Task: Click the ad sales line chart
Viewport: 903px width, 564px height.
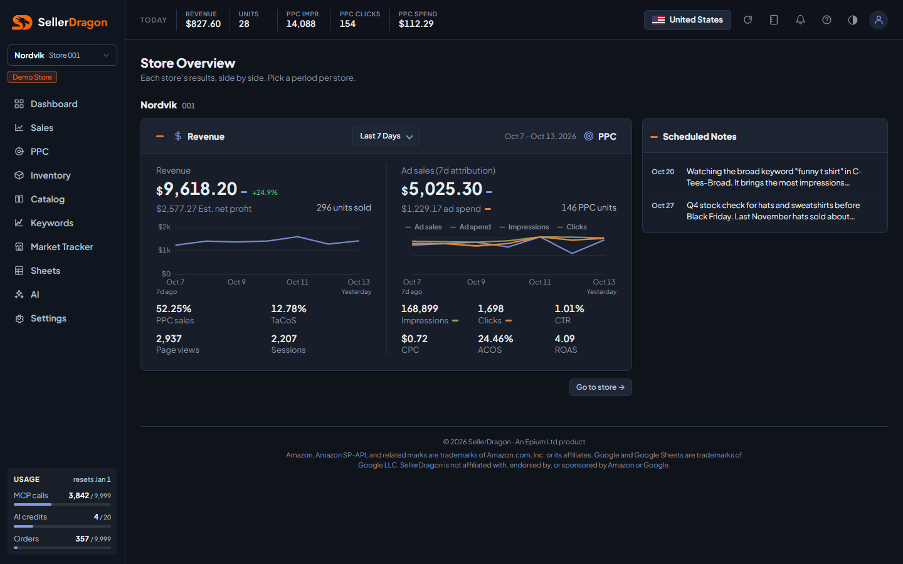Action: click(x=508, y=256)
